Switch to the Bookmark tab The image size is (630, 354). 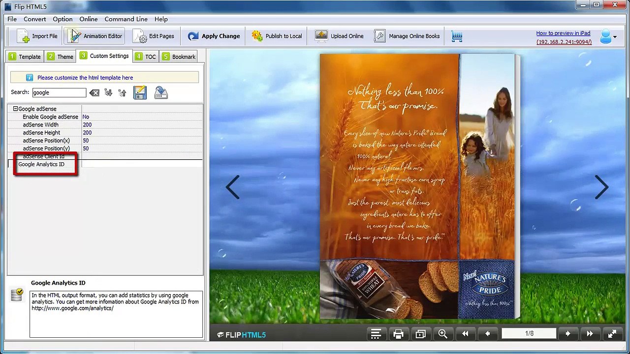point(178,57)
